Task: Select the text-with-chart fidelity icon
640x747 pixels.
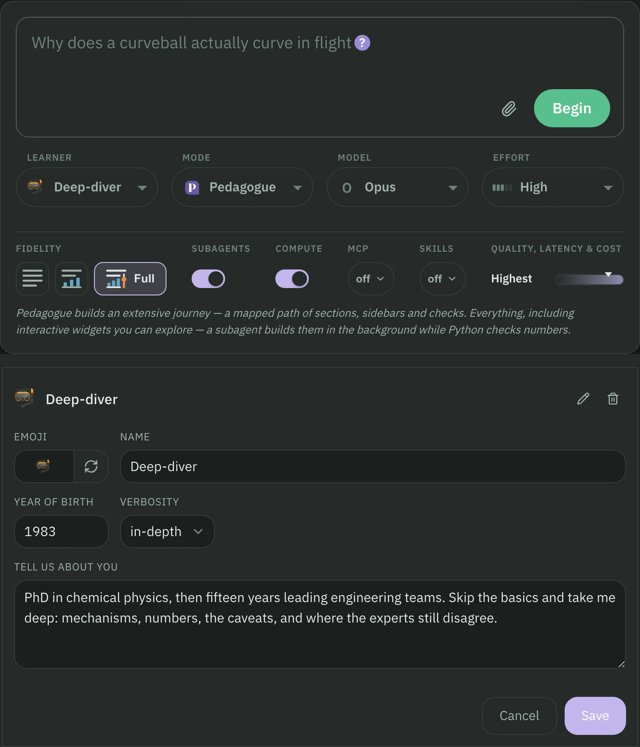Action: [72, 279]
